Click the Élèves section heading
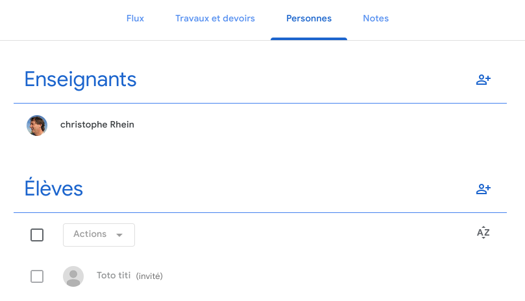The image size is (525, 301). (54, 188)
